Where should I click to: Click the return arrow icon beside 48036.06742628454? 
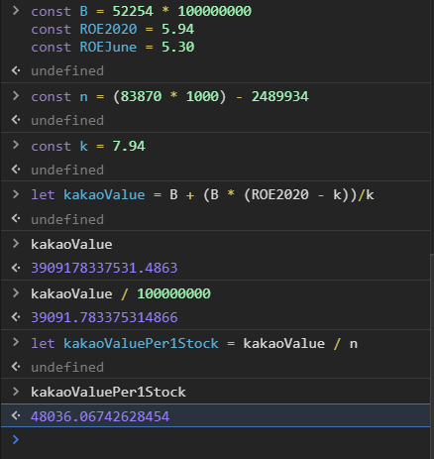click(x=16, y=415)
